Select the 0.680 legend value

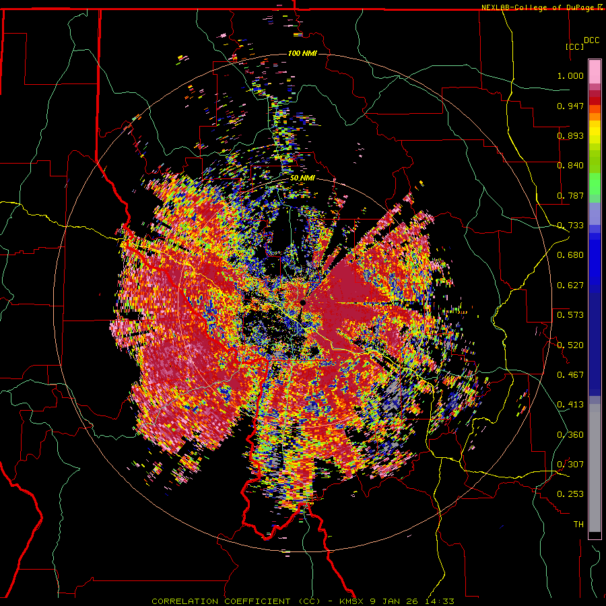point(570,255)
